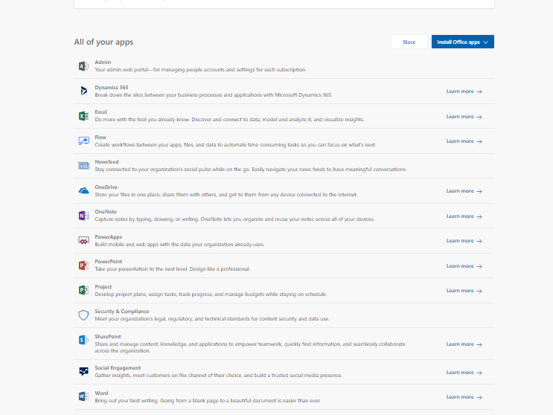
Task: Open the Flow app title
Action: coord(100,138)
